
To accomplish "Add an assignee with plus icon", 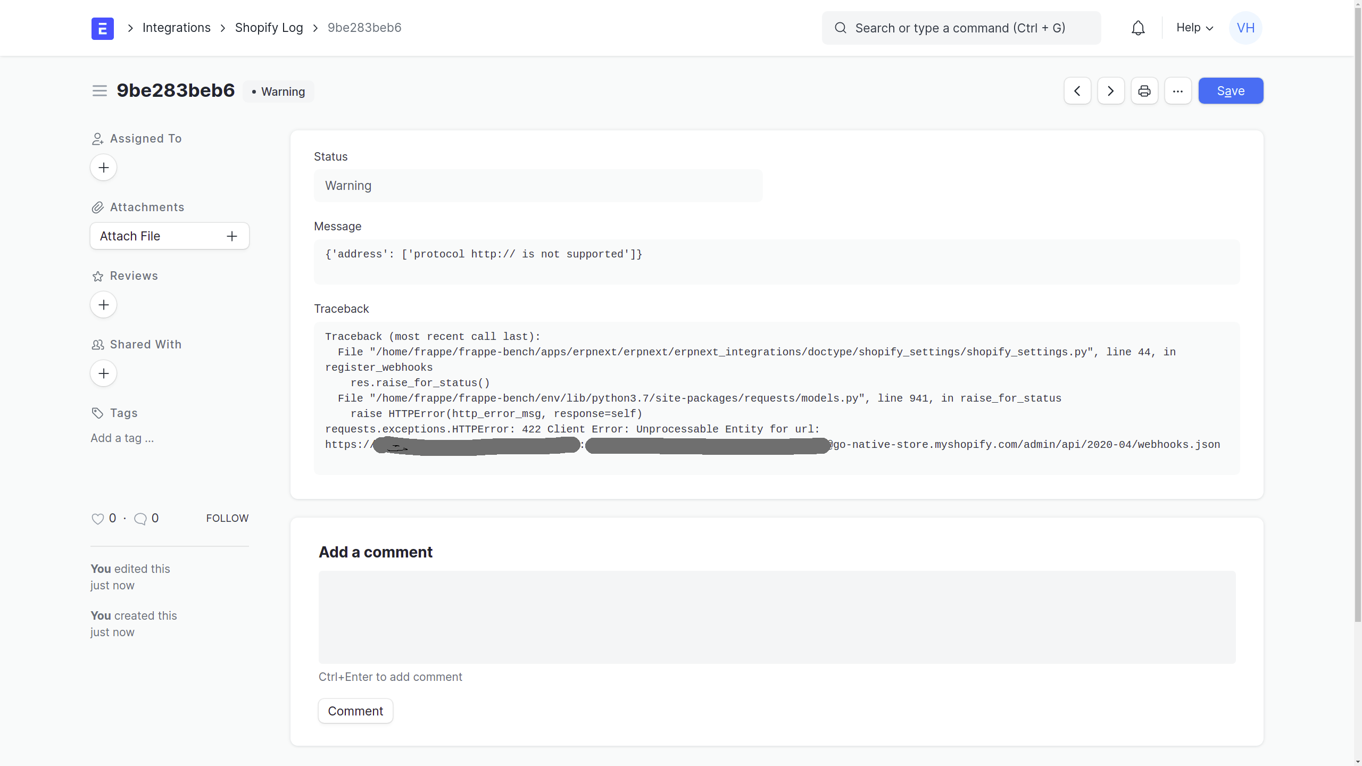I will point(103,167).
